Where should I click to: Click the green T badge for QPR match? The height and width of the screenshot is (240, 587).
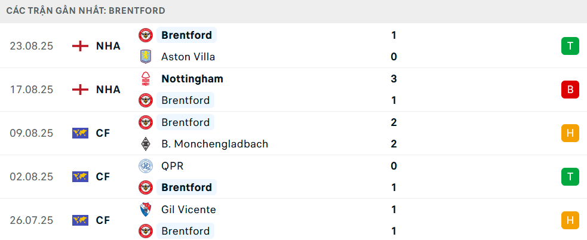(570, 177)
